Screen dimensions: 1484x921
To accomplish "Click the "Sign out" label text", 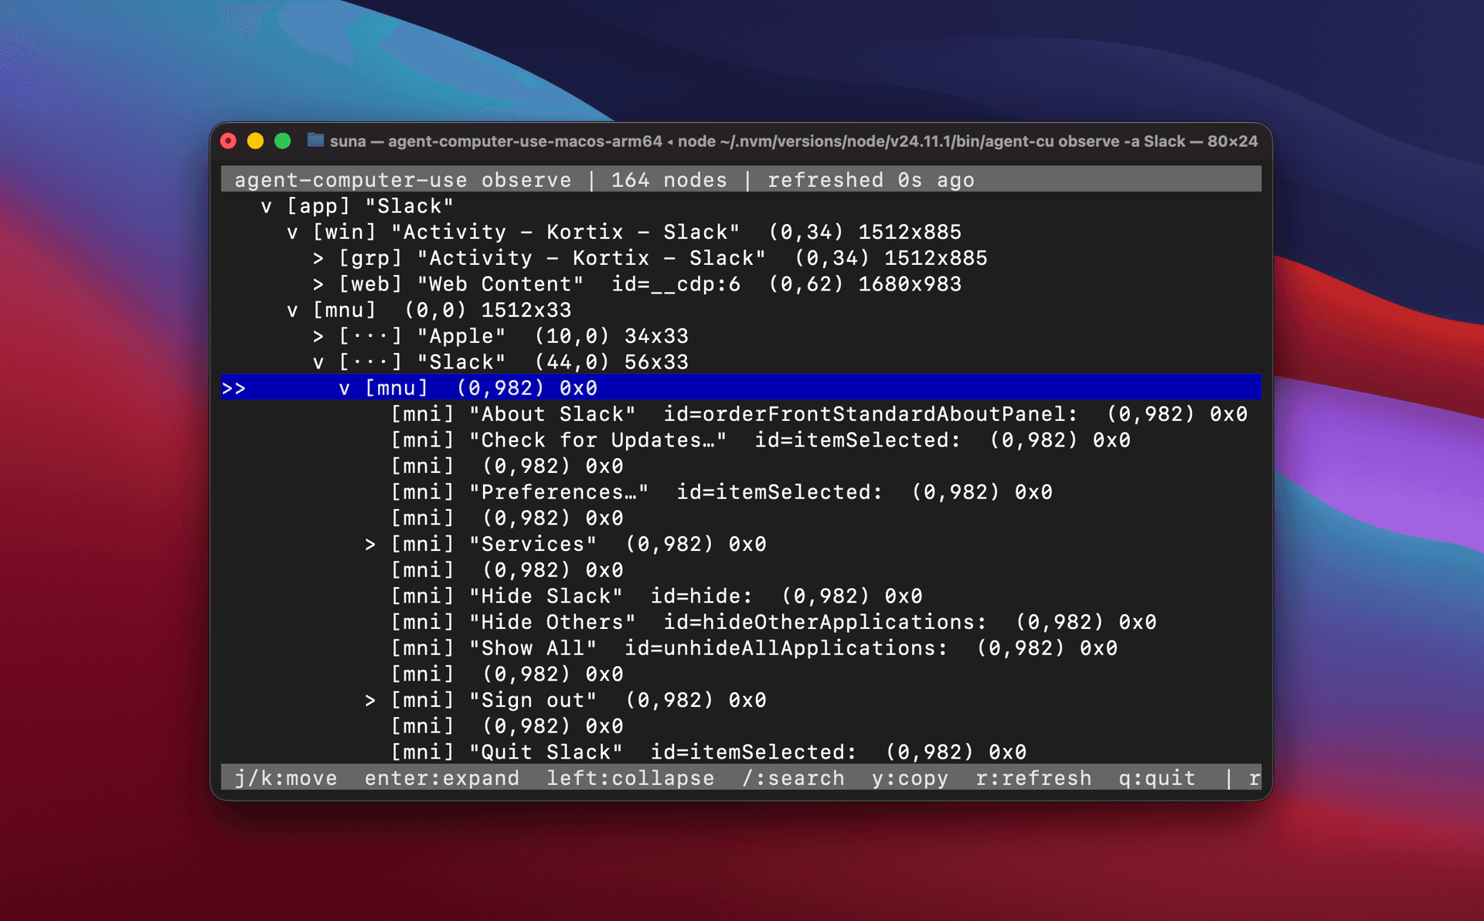I will coord(533,701).
